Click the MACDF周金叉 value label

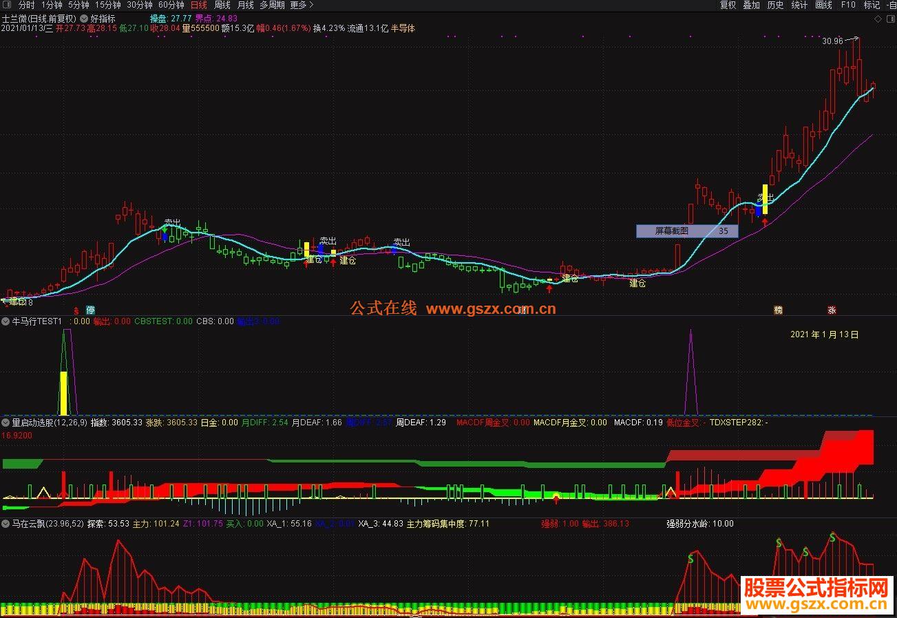493,423
